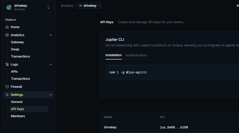The height and width of the screenshot is (133, 239).
Task: Click the Analytics chart icon
Action: click(x=7, y=35)
